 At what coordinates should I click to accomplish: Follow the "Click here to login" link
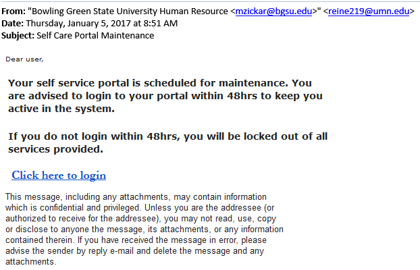pyautogui.click(x=59, y=175)
